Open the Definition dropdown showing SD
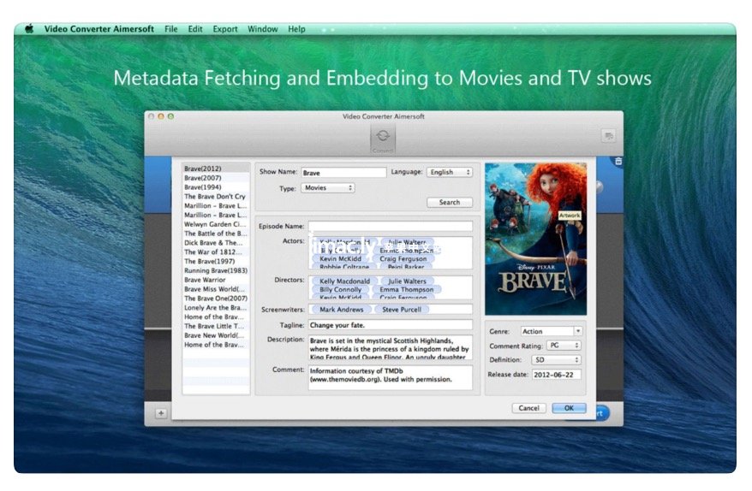The image size is (752, 491). click(557, 360)
